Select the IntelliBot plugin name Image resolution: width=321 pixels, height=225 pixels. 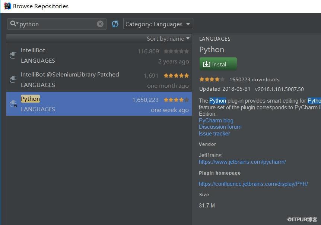click(x=33, y=50)
